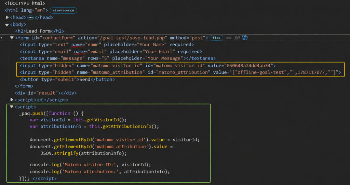Click the var visitorId declaration line
Image resolution: width=350 pixels, height=185 pixels.
(x=78, y=120)
